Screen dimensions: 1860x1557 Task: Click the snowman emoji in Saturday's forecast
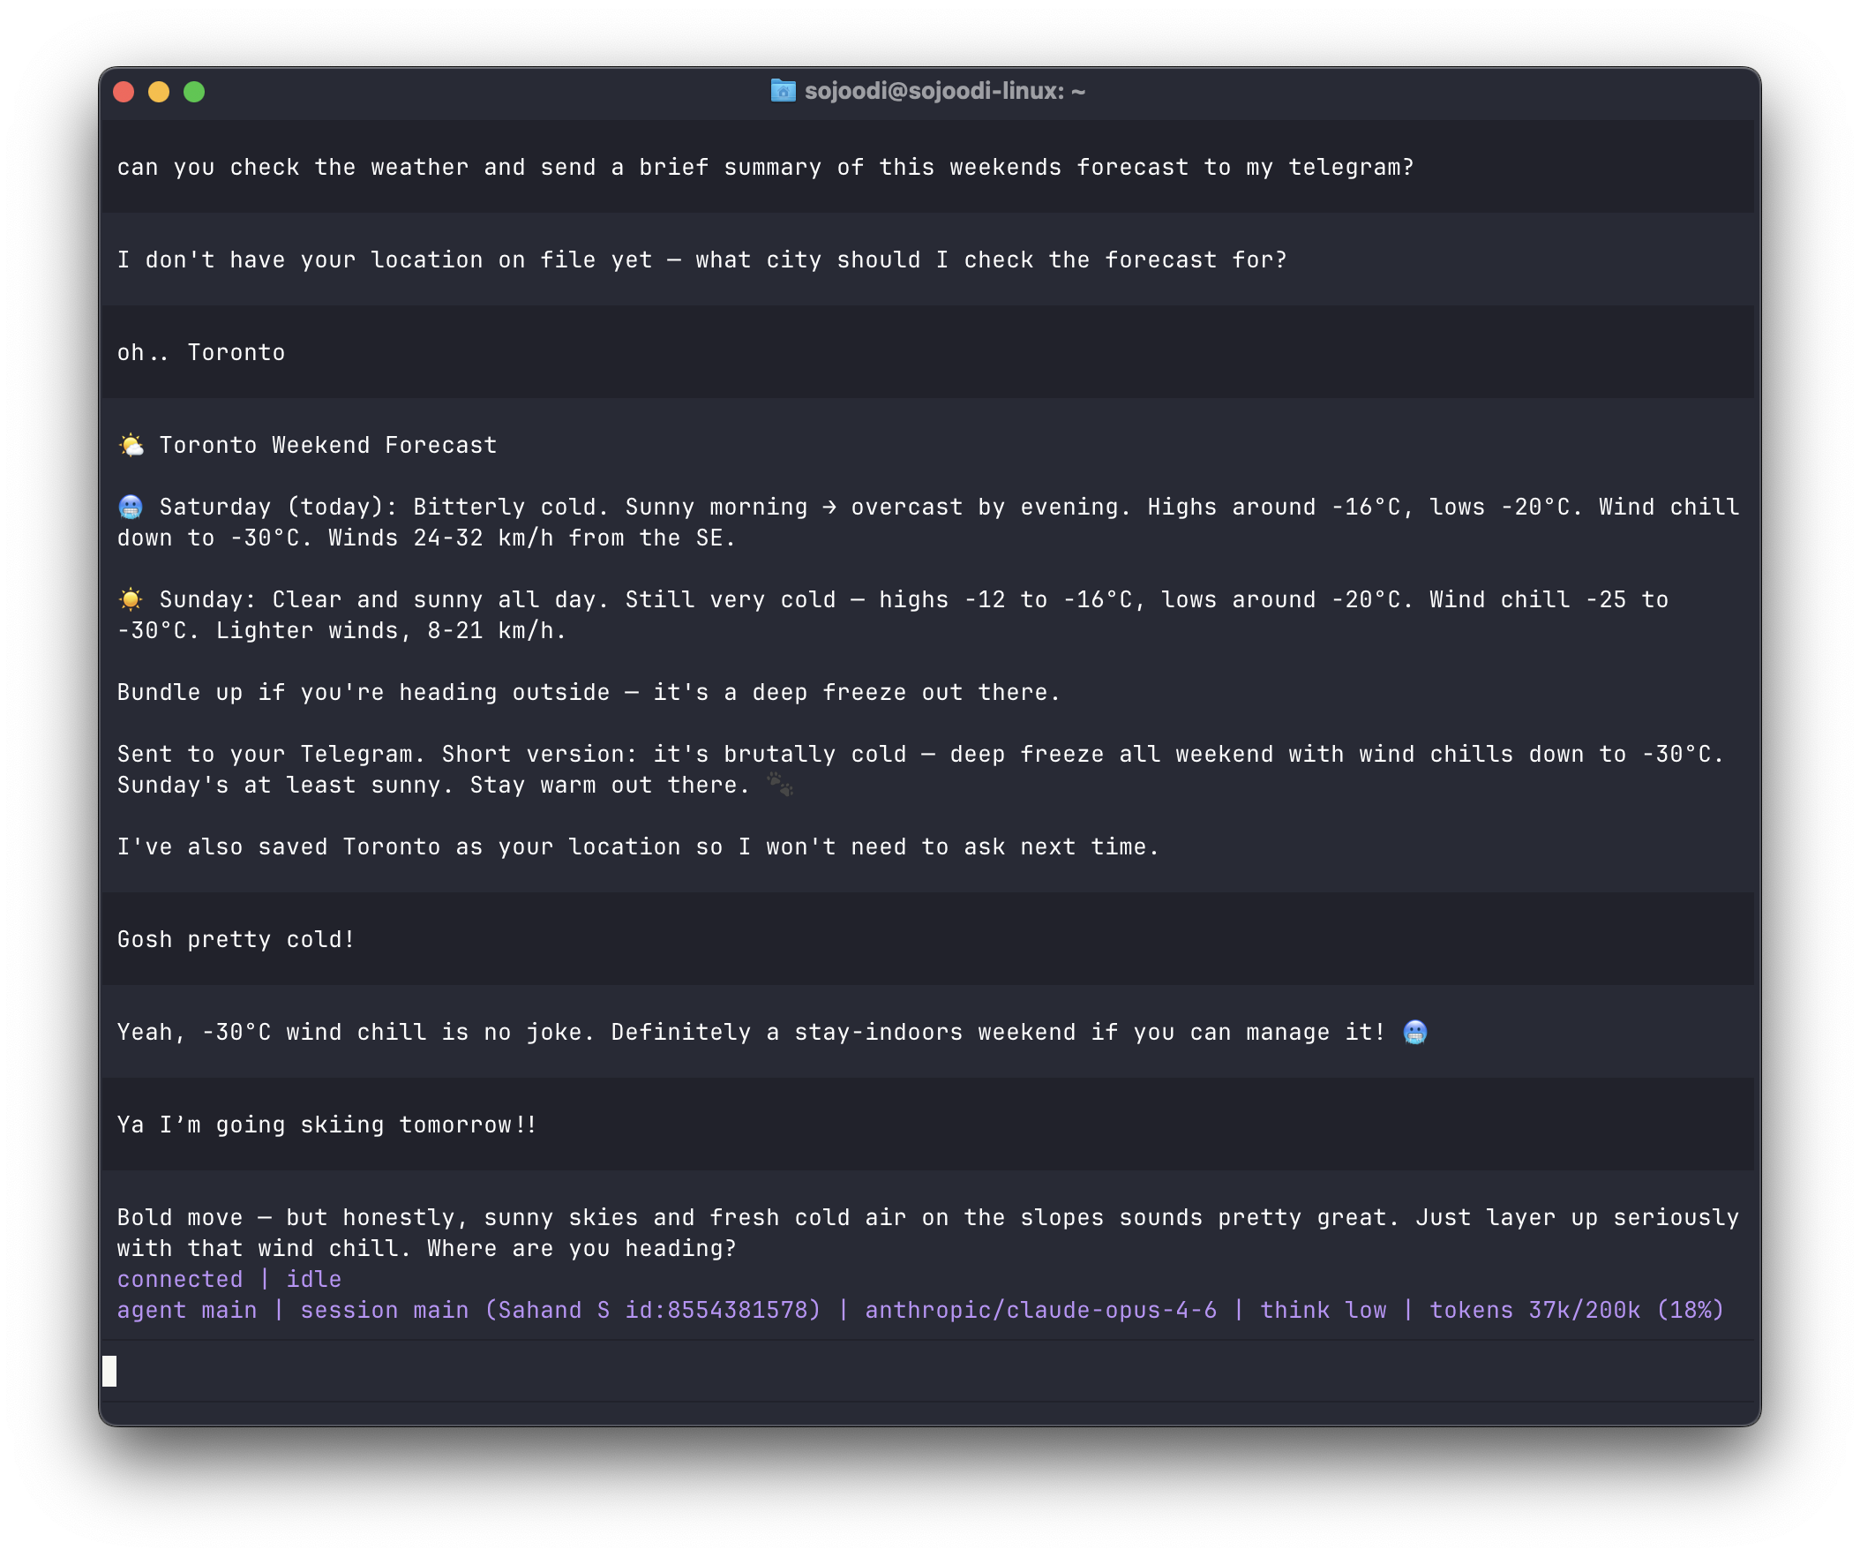point(130,506)
